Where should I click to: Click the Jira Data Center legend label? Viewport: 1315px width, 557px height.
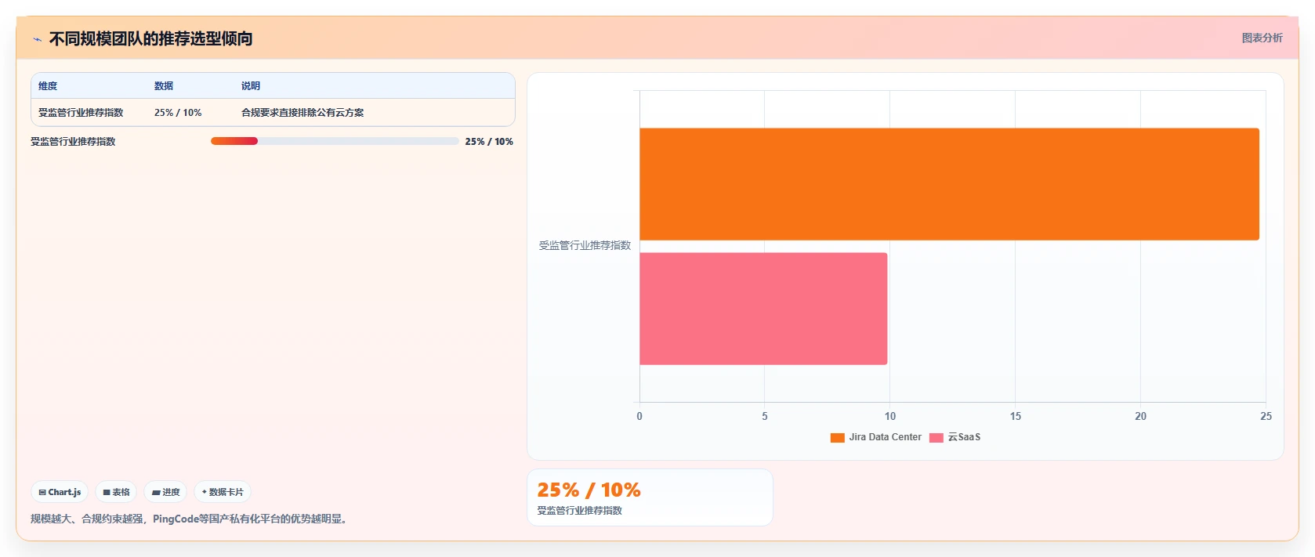point(886,437)
